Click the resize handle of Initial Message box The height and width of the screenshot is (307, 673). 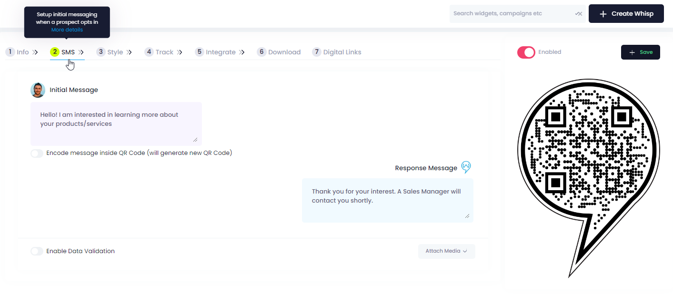click(195, 140)
